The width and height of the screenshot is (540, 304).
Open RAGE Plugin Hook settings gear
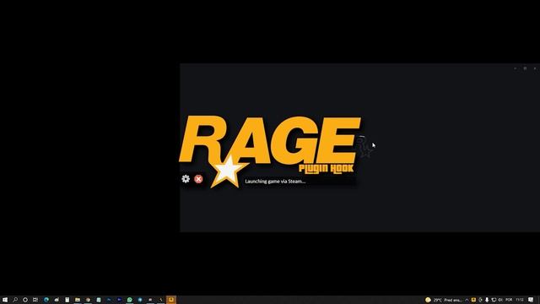[x=186, y=178]
